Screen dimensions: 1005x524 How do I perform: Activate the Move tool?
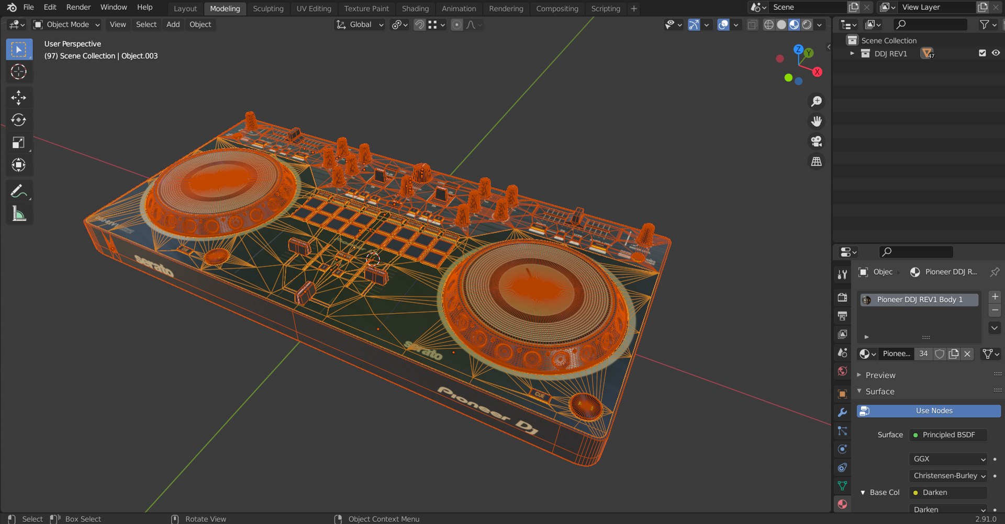click(19, 98)
